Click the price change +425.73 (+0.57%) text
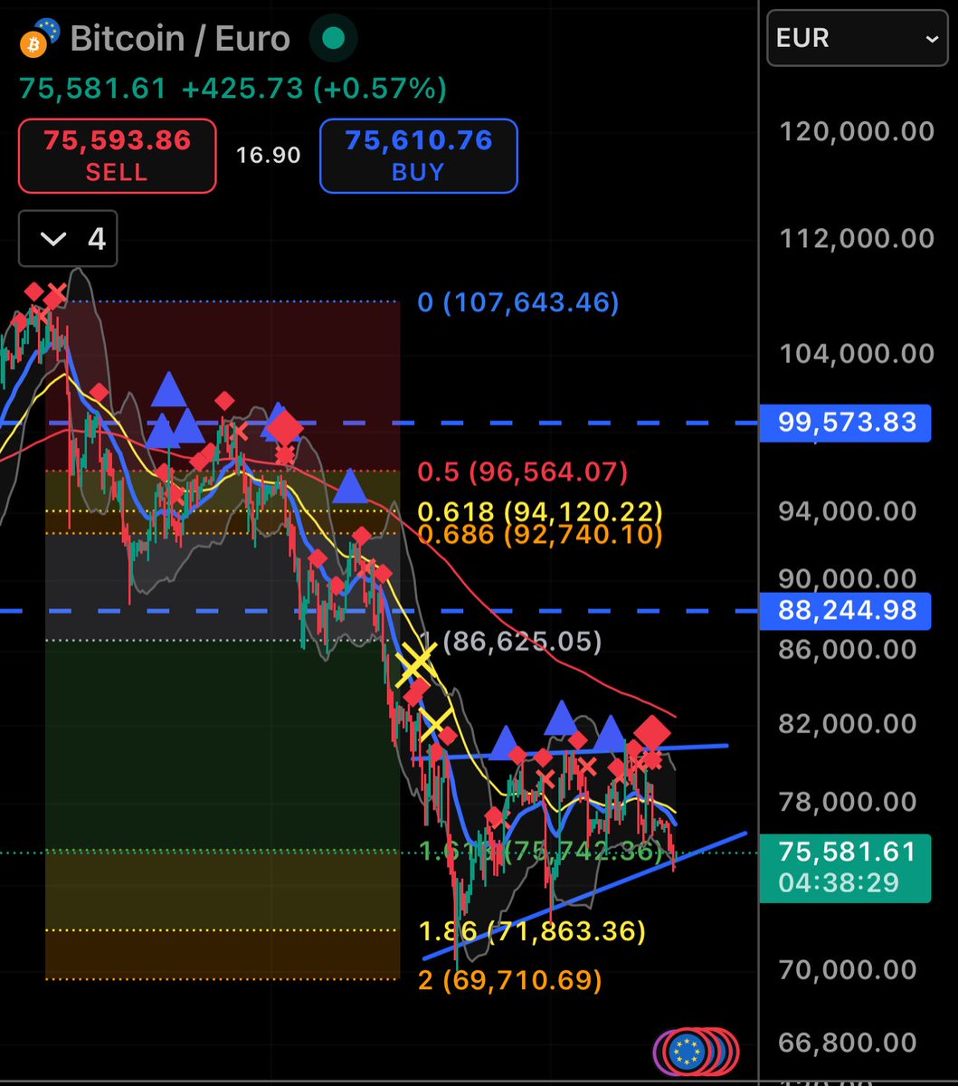958x1086 pixels. 314,89
